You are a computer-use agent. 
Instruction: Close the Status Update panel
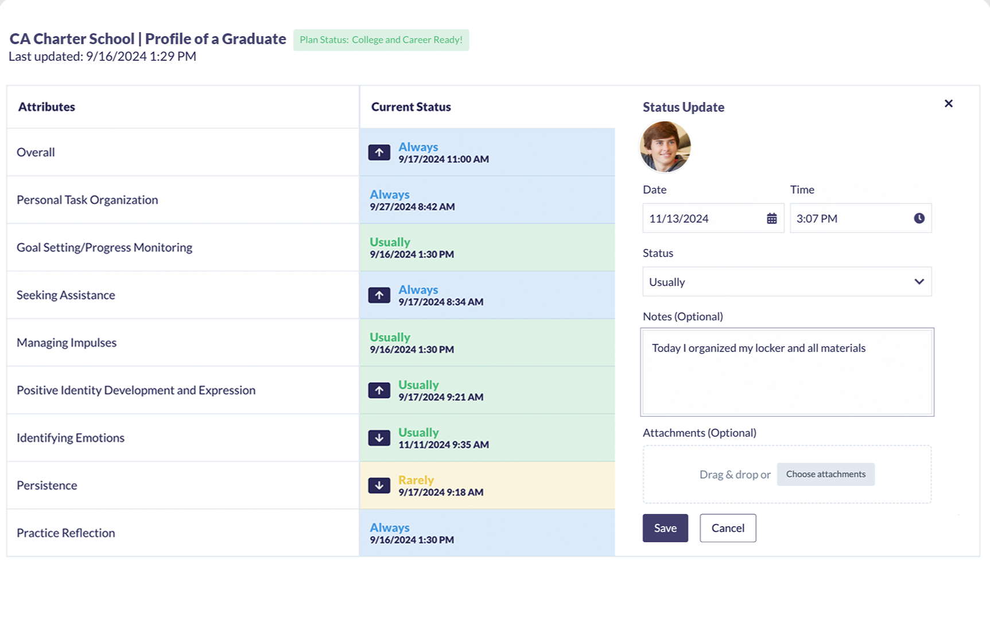(x=948, y=104)
